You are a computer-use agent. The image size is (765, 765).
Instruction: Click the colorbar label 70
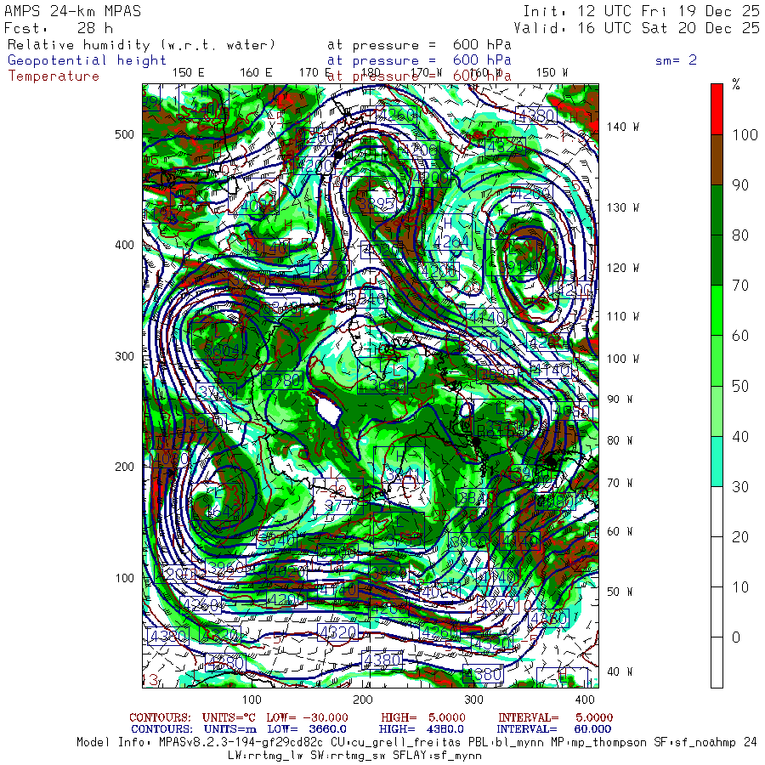coord(740,286)
